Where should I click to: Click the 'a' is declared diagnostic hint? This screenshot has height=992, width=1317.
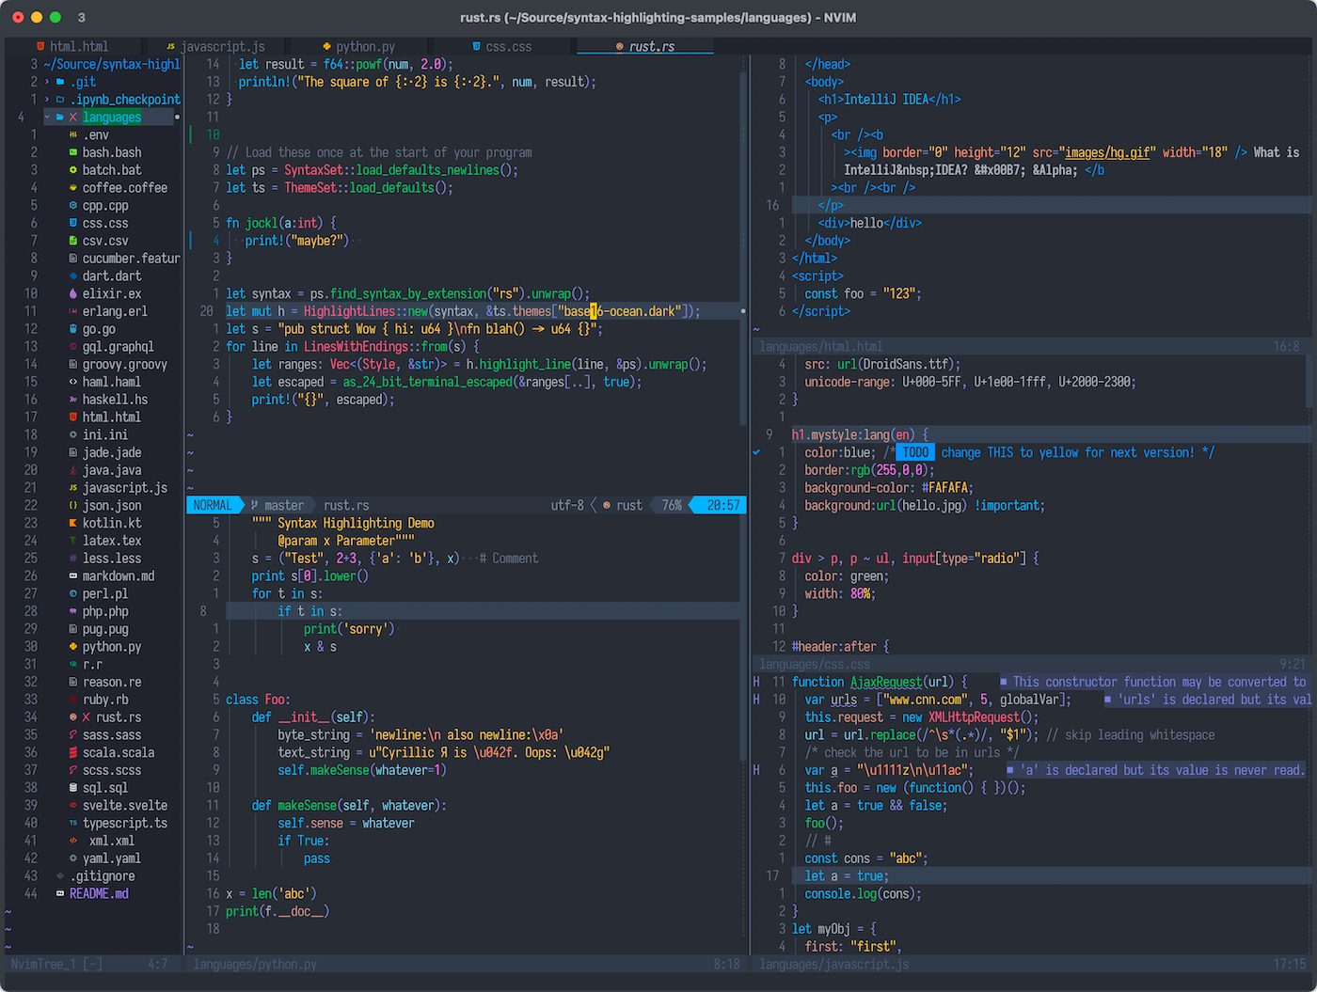pos(1155,770)
